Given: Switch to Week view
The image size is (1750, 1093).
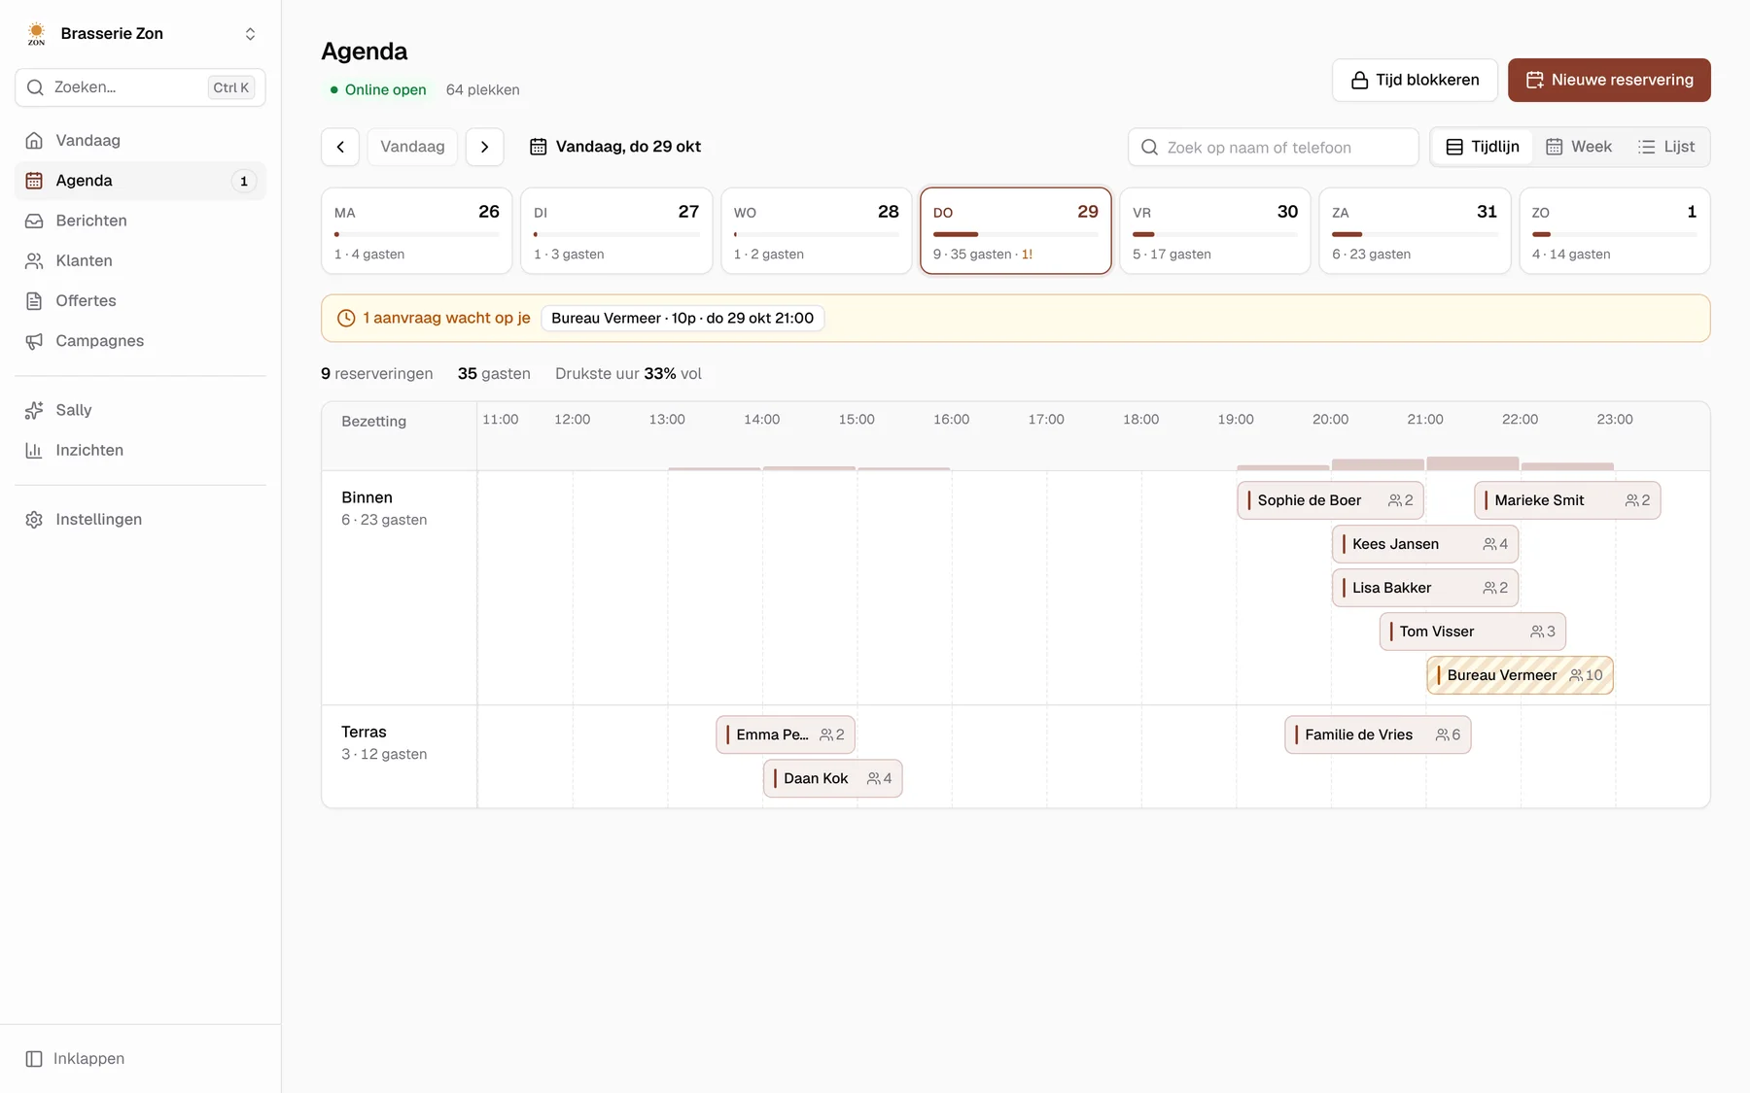Looking at the screenshot, I should coord(1579,147).
